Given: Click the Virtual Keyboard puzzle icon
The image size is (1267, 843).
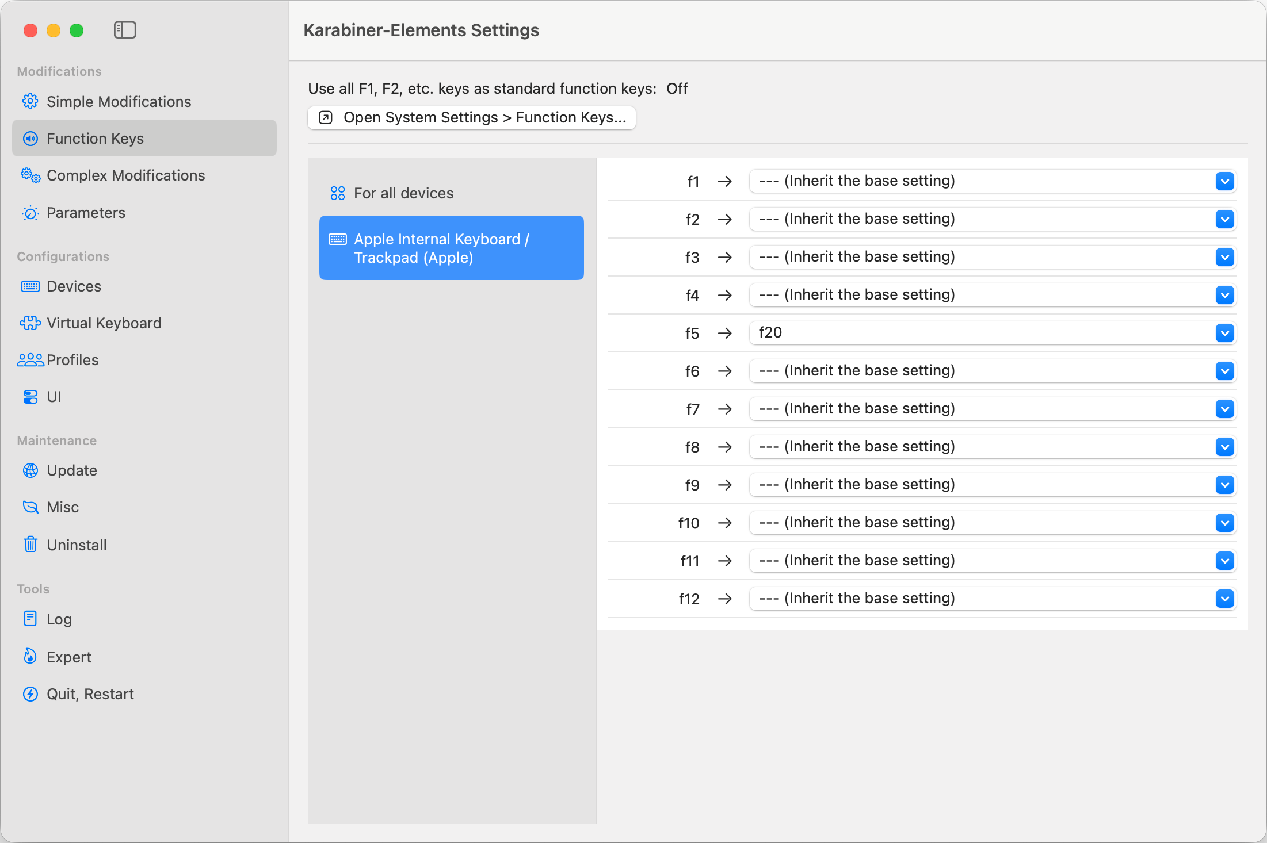Looking at the screenshot, I should click(x=30, y=323).
